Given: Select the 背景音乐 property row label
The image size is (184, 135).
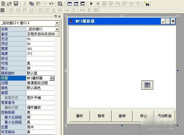Looking at the screenshot, I should pos(13,103).
